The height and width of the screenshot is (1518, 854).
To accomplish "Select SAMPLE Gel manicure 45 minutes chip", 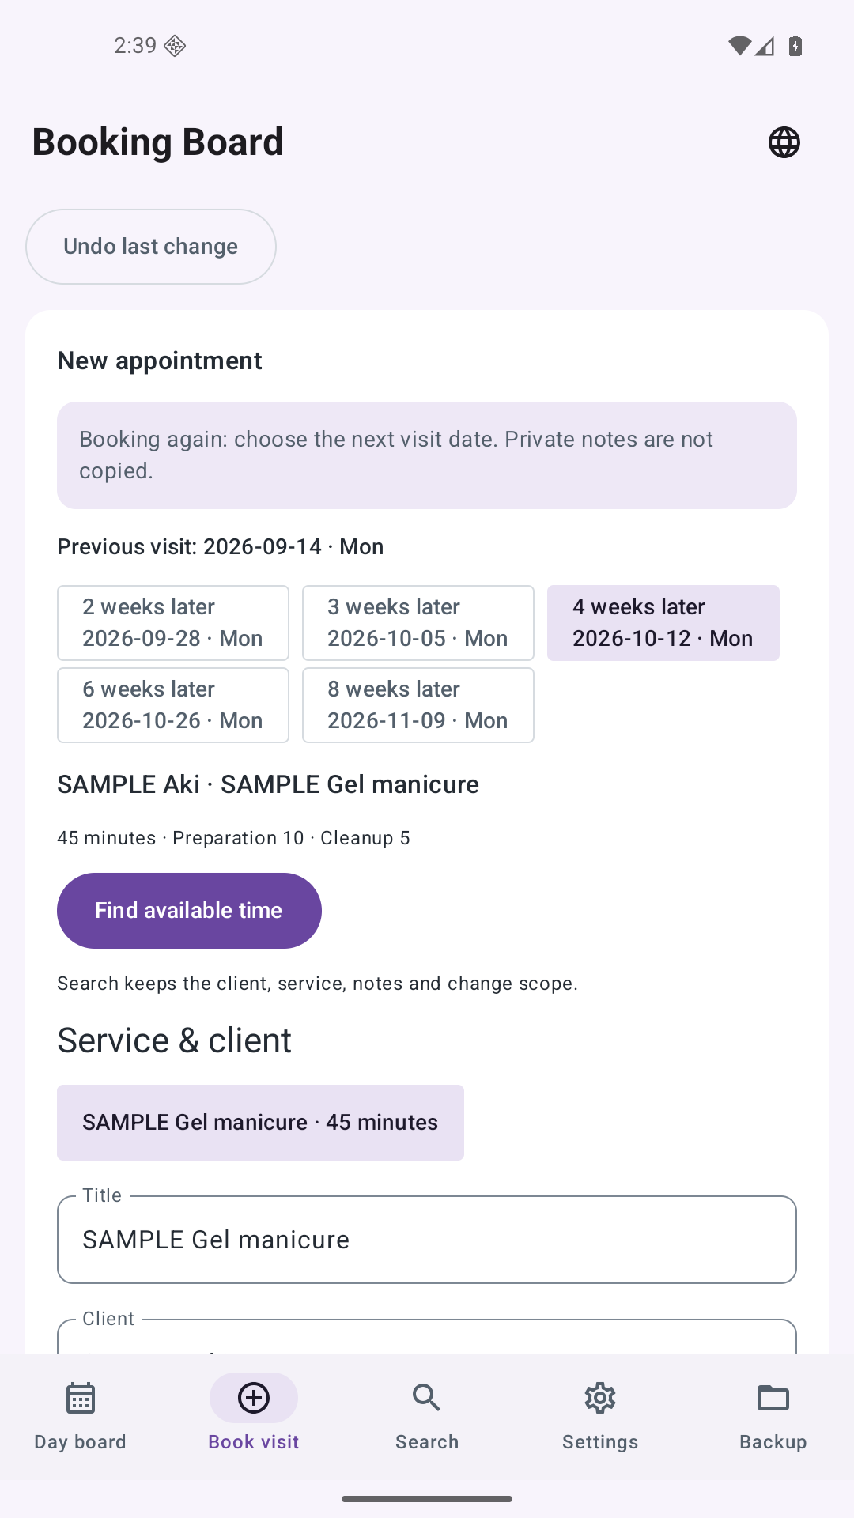I will point(260,1123).
